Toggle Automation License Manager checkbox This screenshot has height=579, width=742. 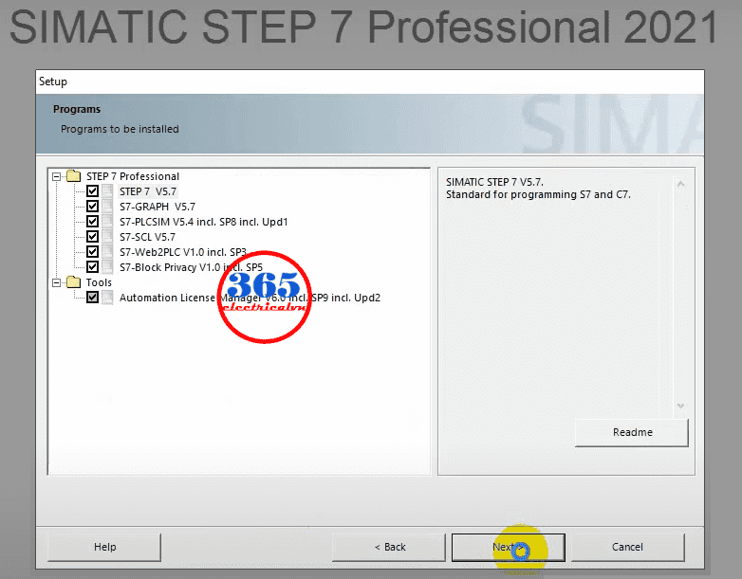(x=92, y=297)
